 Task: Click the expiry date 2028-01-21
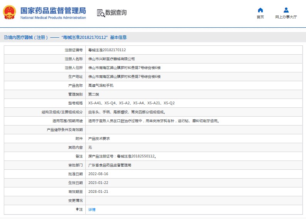(98, 192)
